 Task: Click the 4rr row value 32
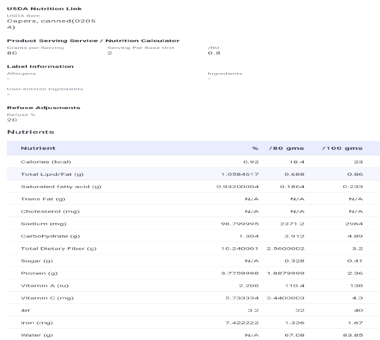click(300, 310)
